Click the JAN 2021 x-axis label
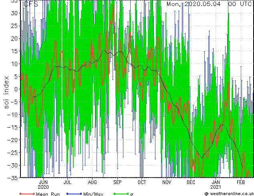The height and width of the screenshot is (196, 254). click(x=216, y=185)
